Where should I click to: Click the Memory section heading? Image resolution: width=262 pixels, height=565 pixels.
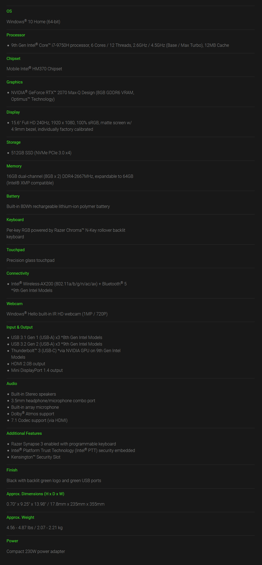[x=14, y=166]
